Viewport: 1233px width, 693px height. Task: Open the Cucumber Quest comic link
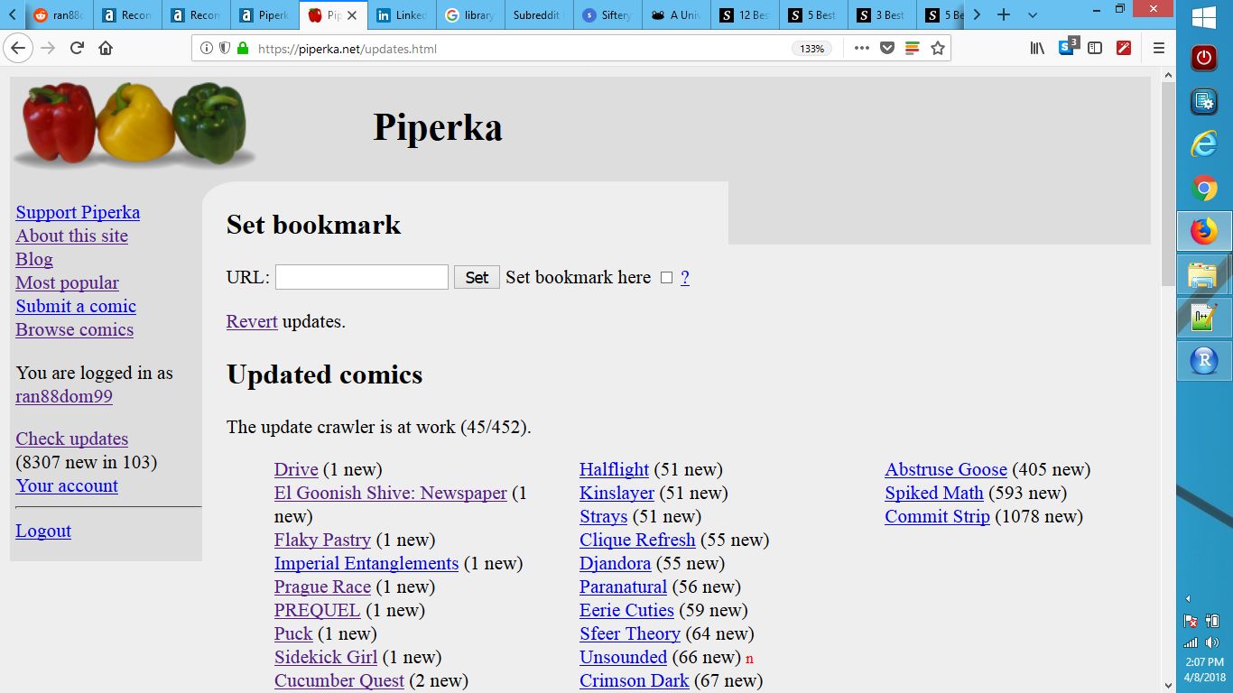tap(339, 680)
